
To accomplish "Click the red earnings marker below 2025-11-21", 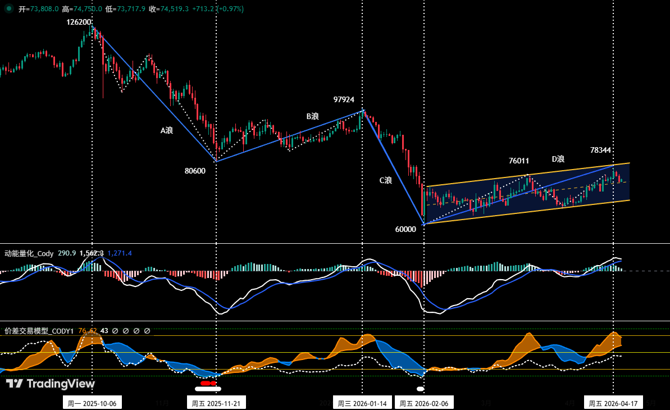I will (208, 383).
